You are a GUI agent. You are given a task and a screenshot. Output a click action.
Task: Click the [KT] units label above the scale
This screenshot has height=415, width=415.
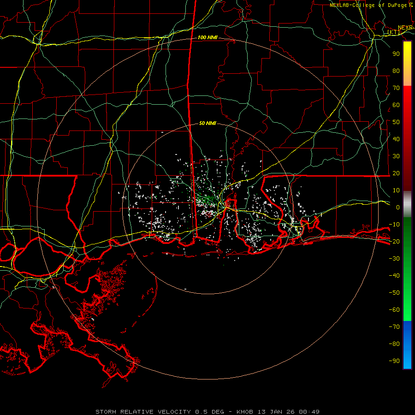(x=394, y=32)
